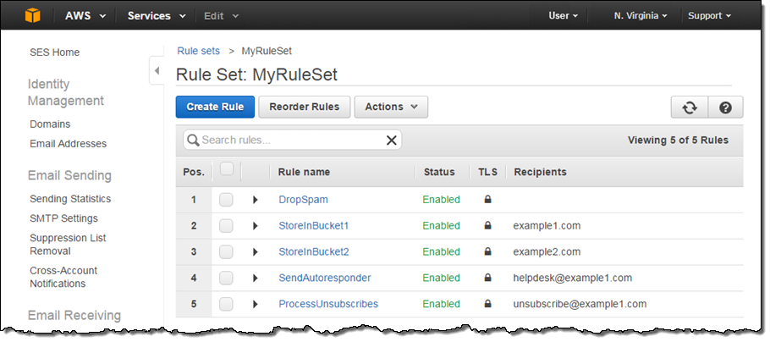770x342 pixels.
Task: Select the ProcessUnsubscribes row checkbox
Action: [226, 304]
